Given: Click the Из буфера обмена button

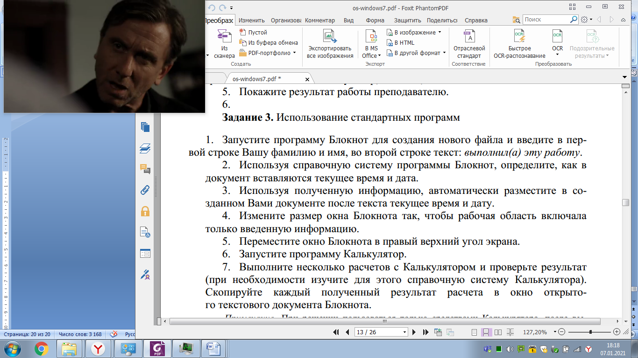Looking at the screenshot, I should point(268,42).
